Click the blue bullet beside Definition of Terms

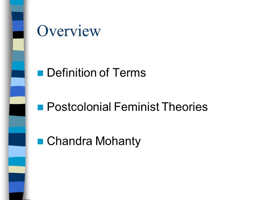pos(40,73)
